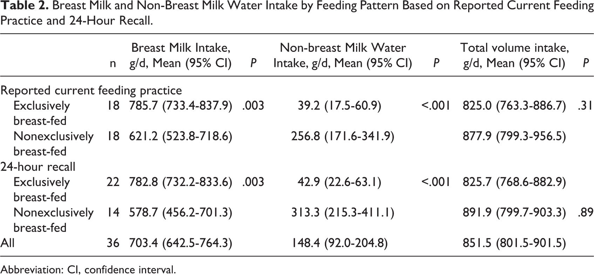The width and height of the screenshot is (594, 275).
Task: Select the 313.3 (215.3-411.1) cell
Action: point(342,212)
